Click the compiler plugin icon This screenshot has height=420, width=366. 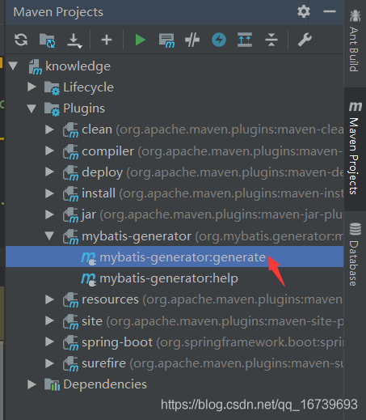pyautogui.click(x=71, y=151)
